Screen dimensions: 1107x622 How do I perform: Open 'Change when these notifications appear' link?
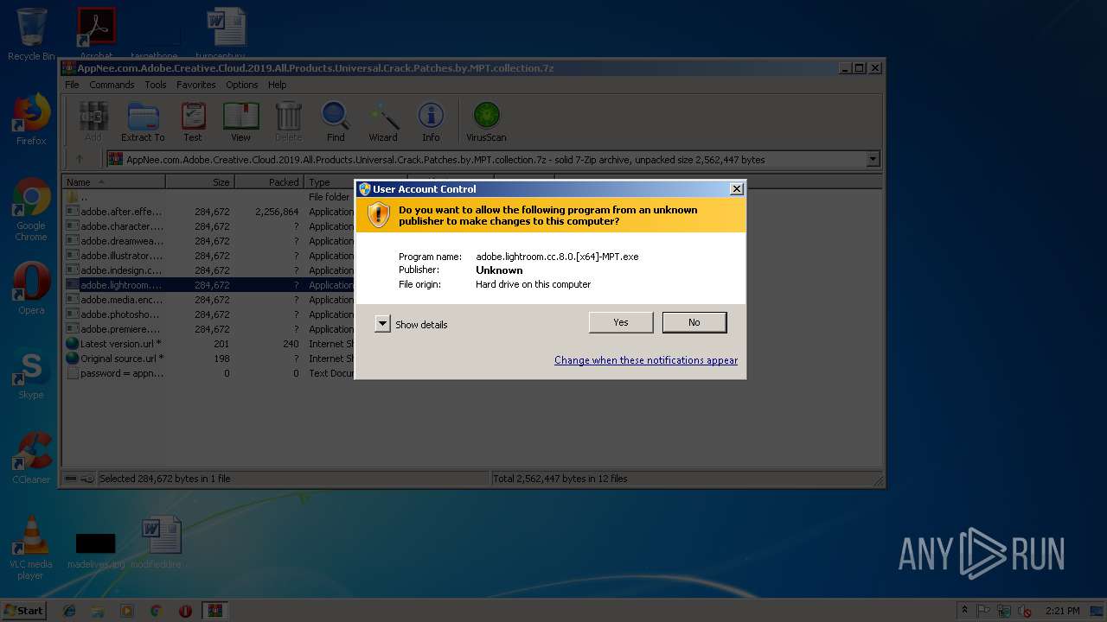click(x=646, y=360)
